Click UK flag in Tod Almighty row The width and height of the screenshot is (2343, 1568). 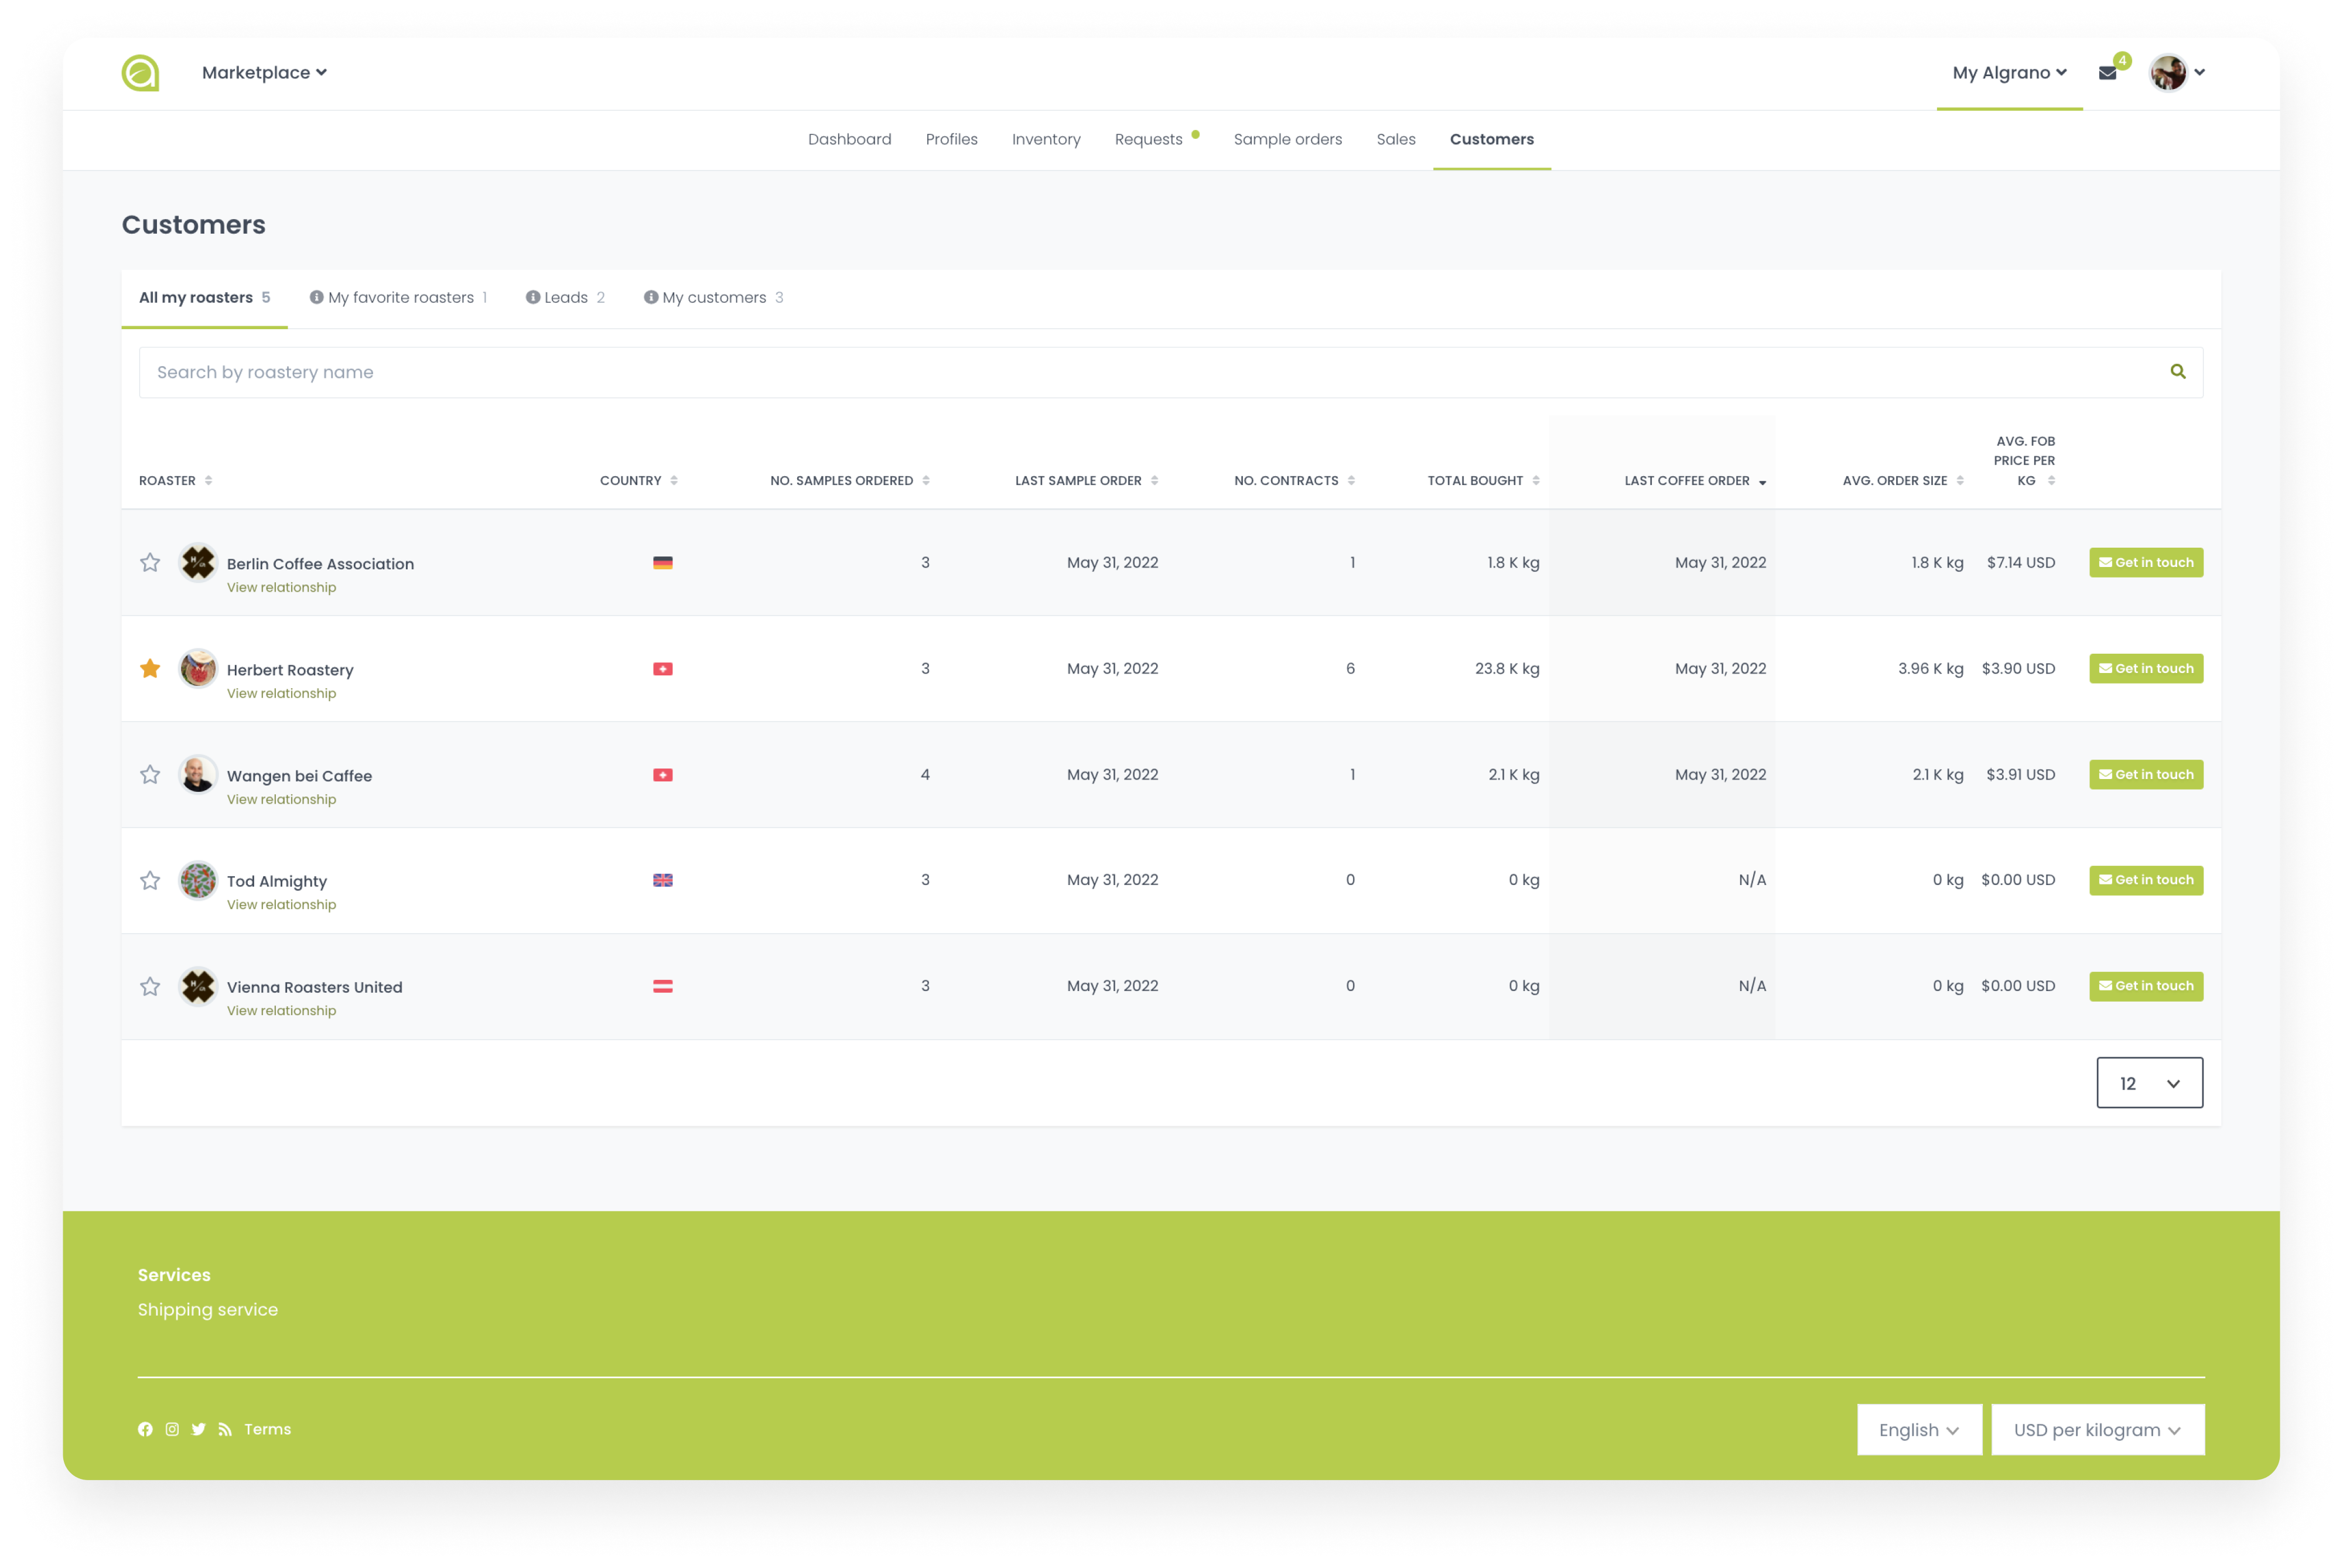click(663, 880)
